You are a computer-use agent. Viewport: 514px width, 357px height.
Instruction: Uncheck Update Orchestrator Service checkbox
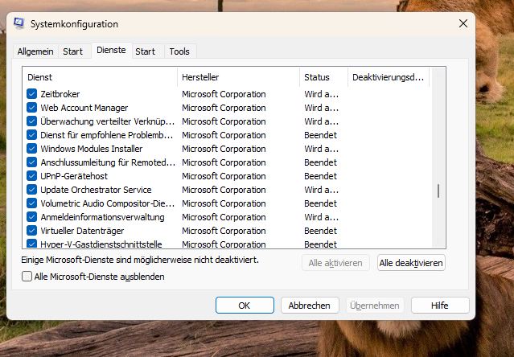pos(32,190)
